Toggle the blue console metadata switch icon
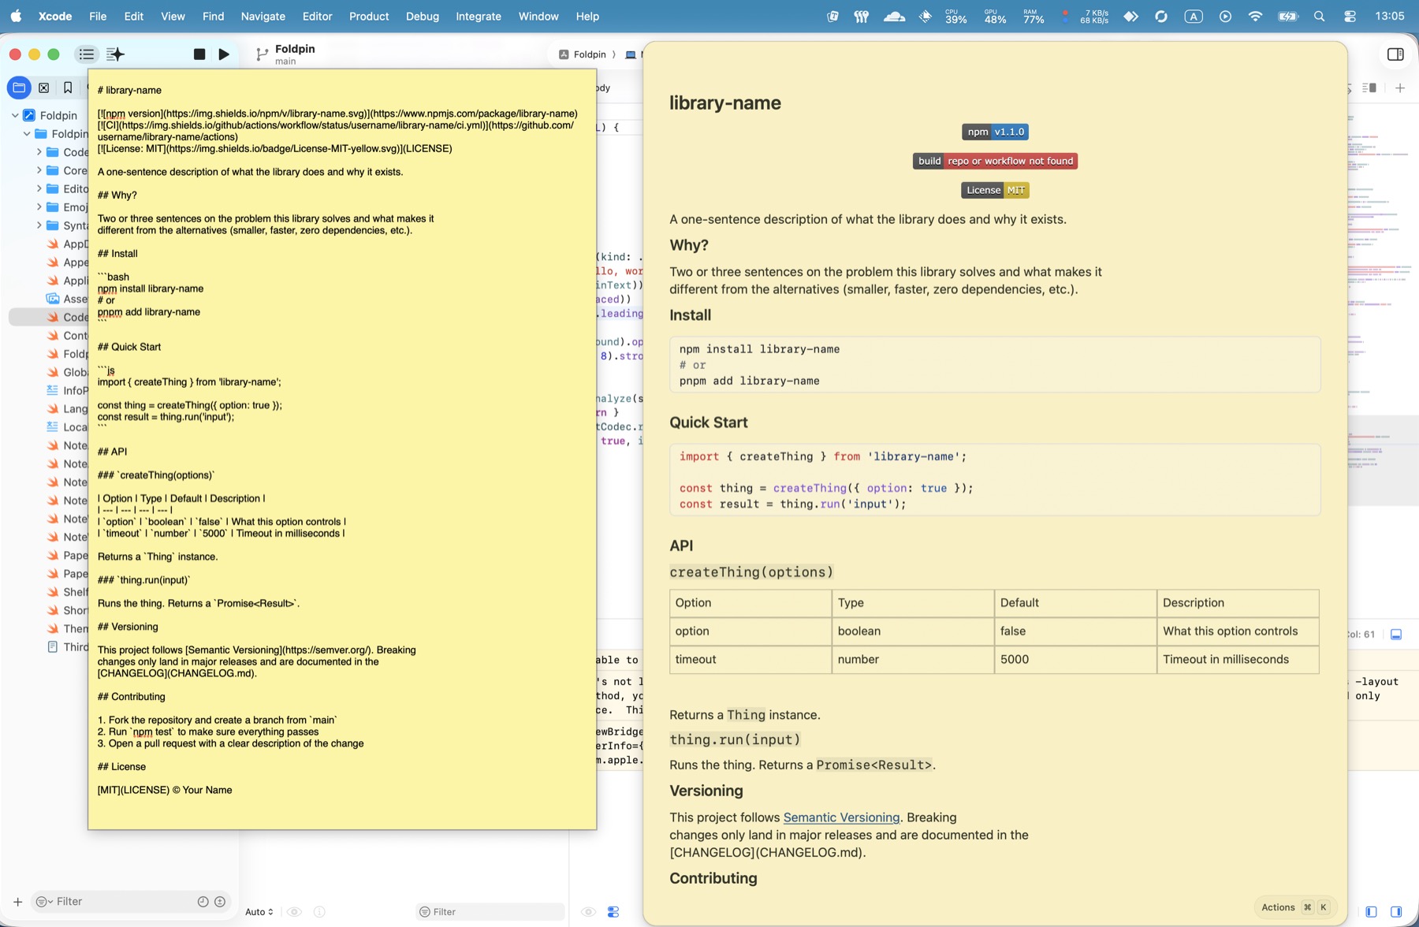This screenshot has height=927, width=1419. point(613,912)
